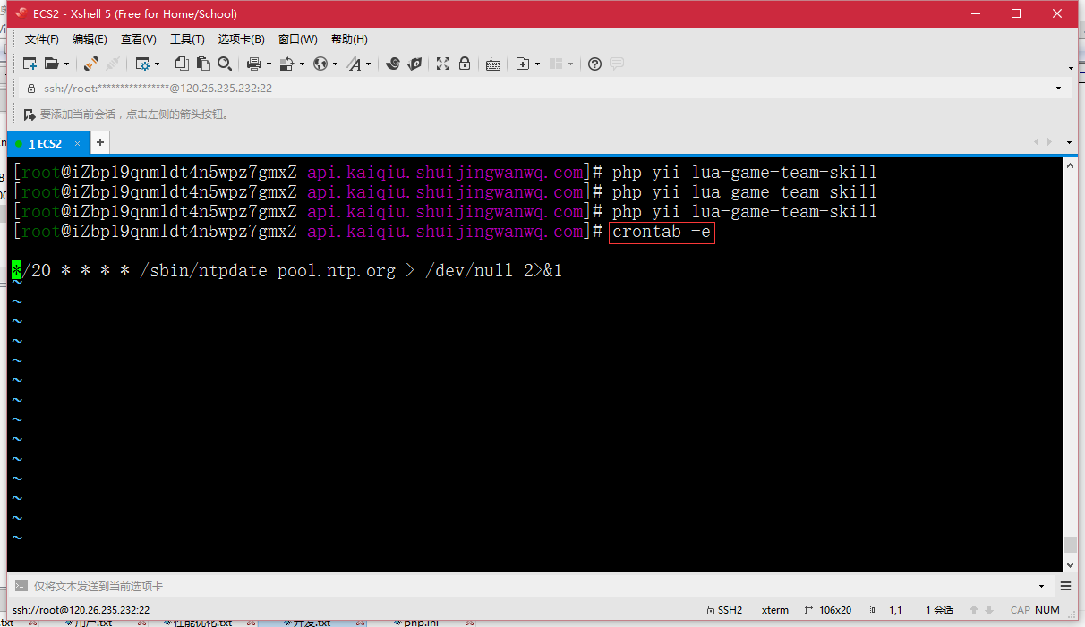Open 查看(V) menu
1085x627 pixels.
139,39
